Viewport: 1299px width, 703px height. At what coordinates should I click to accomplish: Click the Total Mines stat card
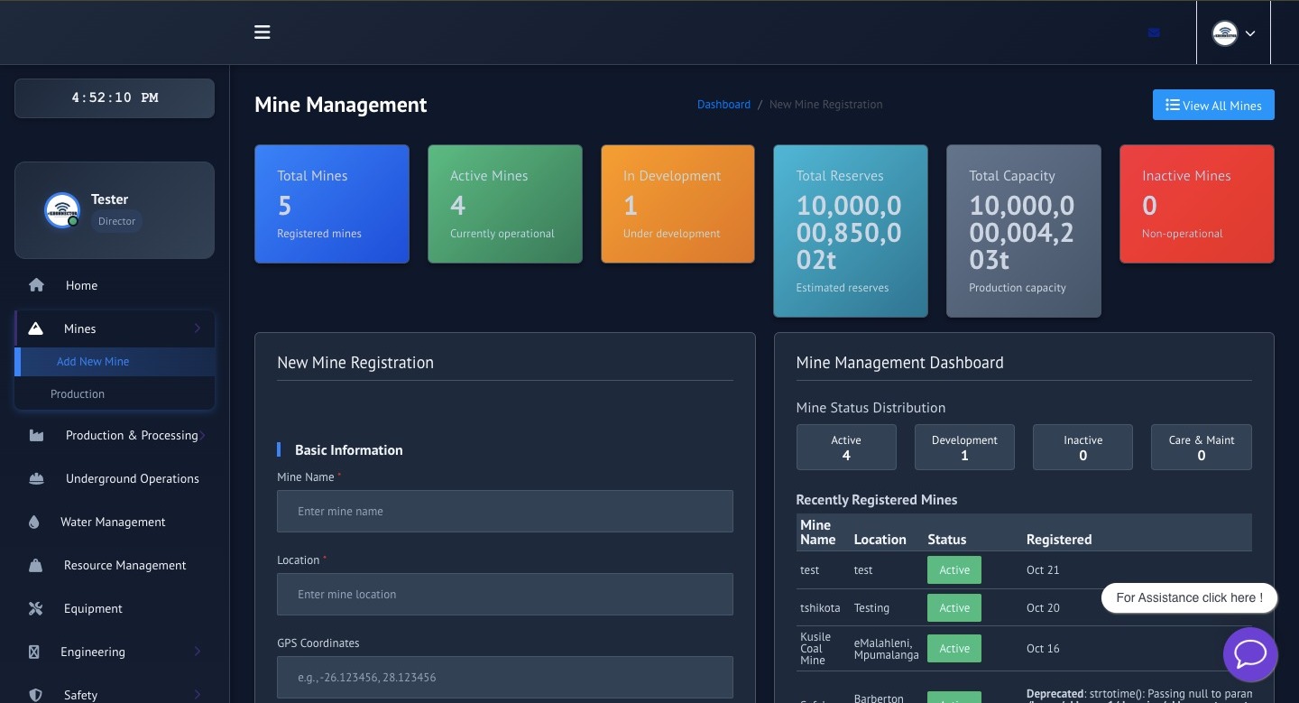point(331,204)
